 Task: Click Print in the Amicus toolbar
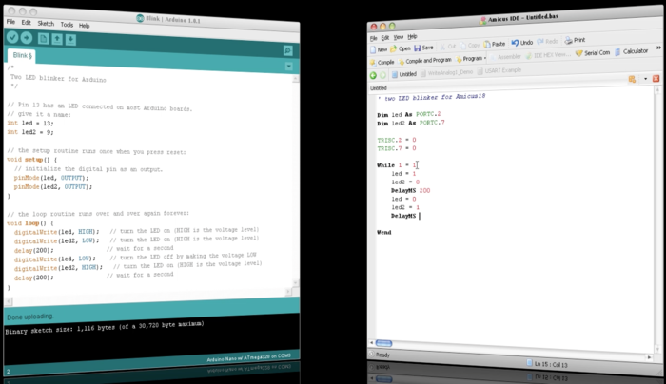[x=575, y=40]
